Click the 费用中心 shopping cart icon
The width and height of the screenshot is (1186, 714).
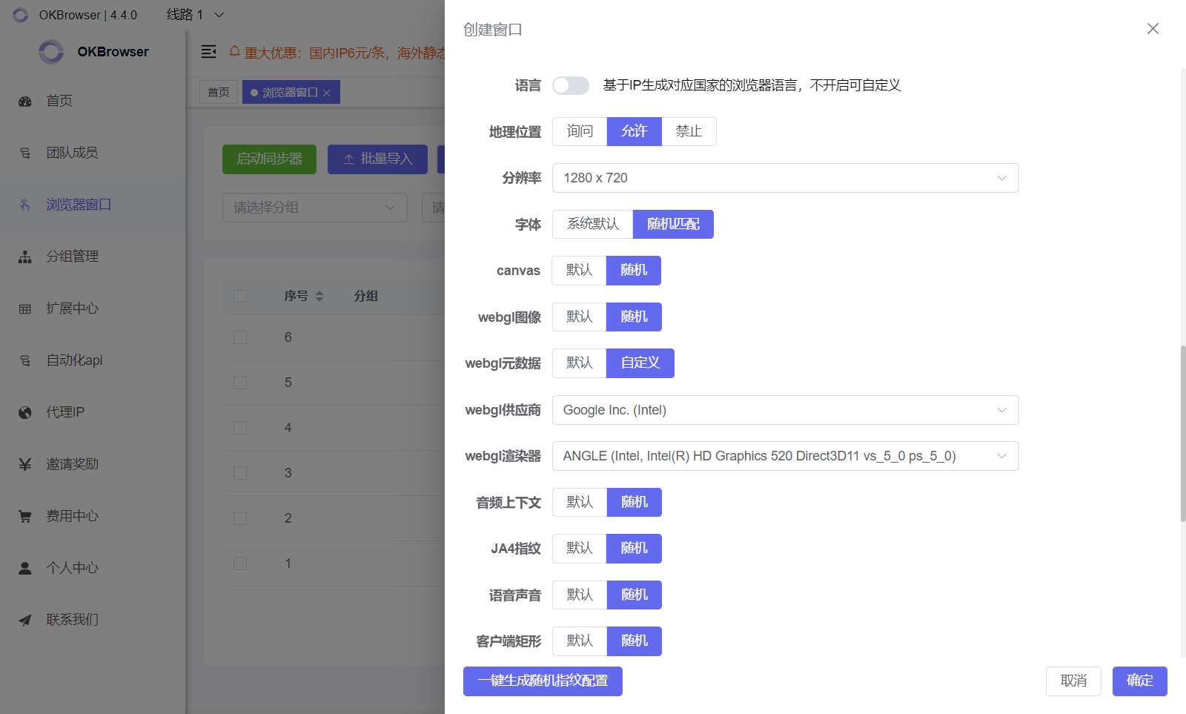pos(25,517)
